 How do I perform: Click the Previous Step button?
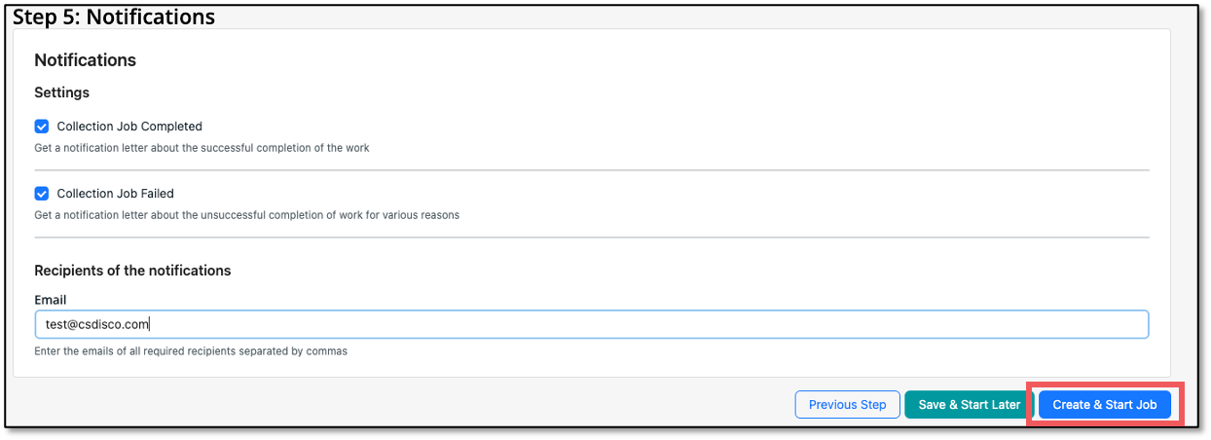coord(847,405)
